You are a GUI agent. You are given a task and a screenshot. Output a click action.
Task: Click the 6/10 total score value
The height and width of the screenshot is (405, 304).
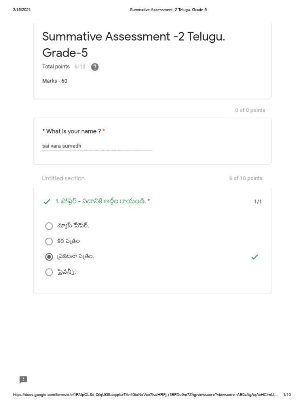80,66
